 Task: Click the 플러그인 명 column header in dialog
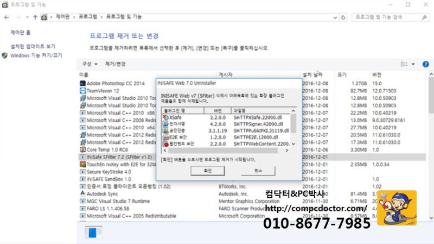[x=183, y=110]
